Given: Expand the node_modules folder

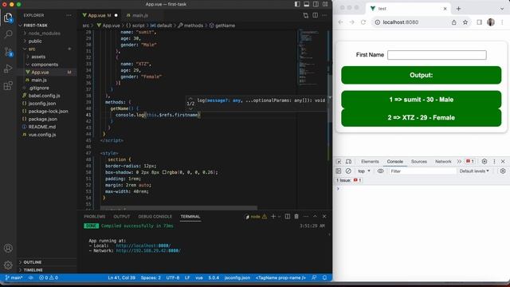Looking at the screenshot, I should pos(44,33).
